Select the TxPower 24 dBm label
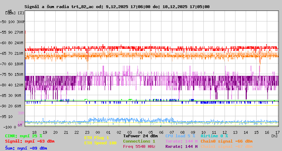Viewport: 282px width, 151px height. coord(141,136)
